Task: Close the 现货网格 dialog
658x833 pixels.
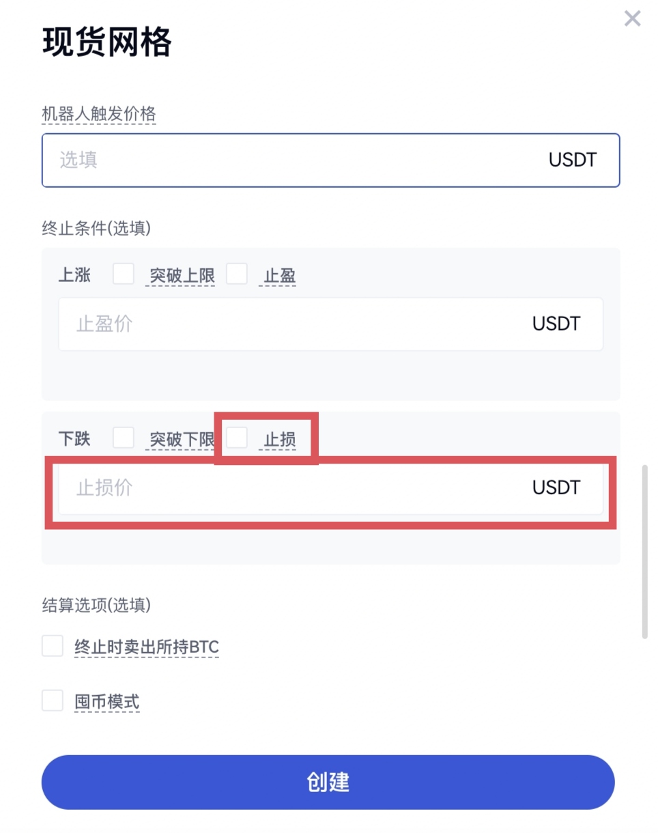Action: 632,18
